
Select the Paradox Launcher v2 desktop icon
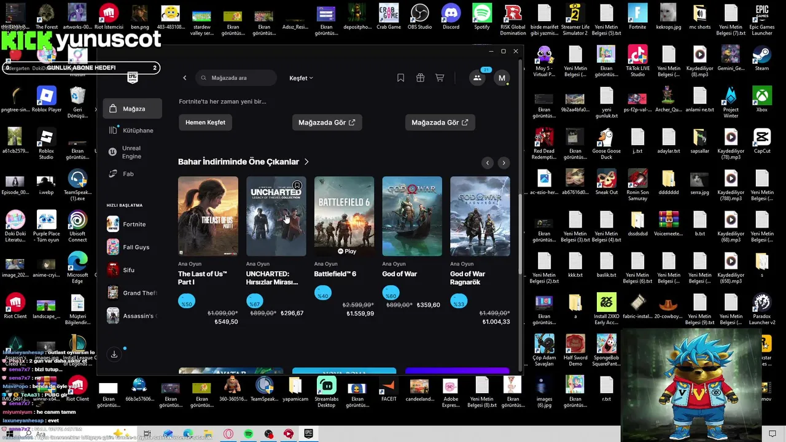coord(762,309)
